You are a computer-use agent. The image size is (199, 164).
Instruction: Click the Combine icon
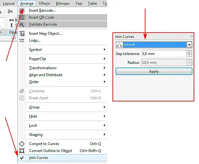(x=22, y=91)
